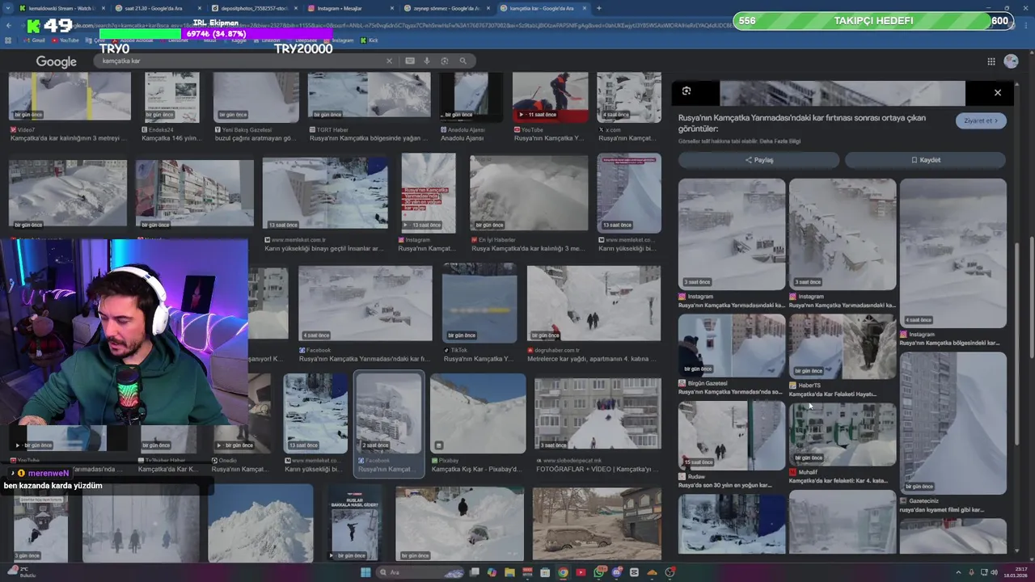Open Pixabay 'Kamçatka Kış Kar' thumbnail
The width and height of the screenshot is (1035, 582).
tap(478, 412)
